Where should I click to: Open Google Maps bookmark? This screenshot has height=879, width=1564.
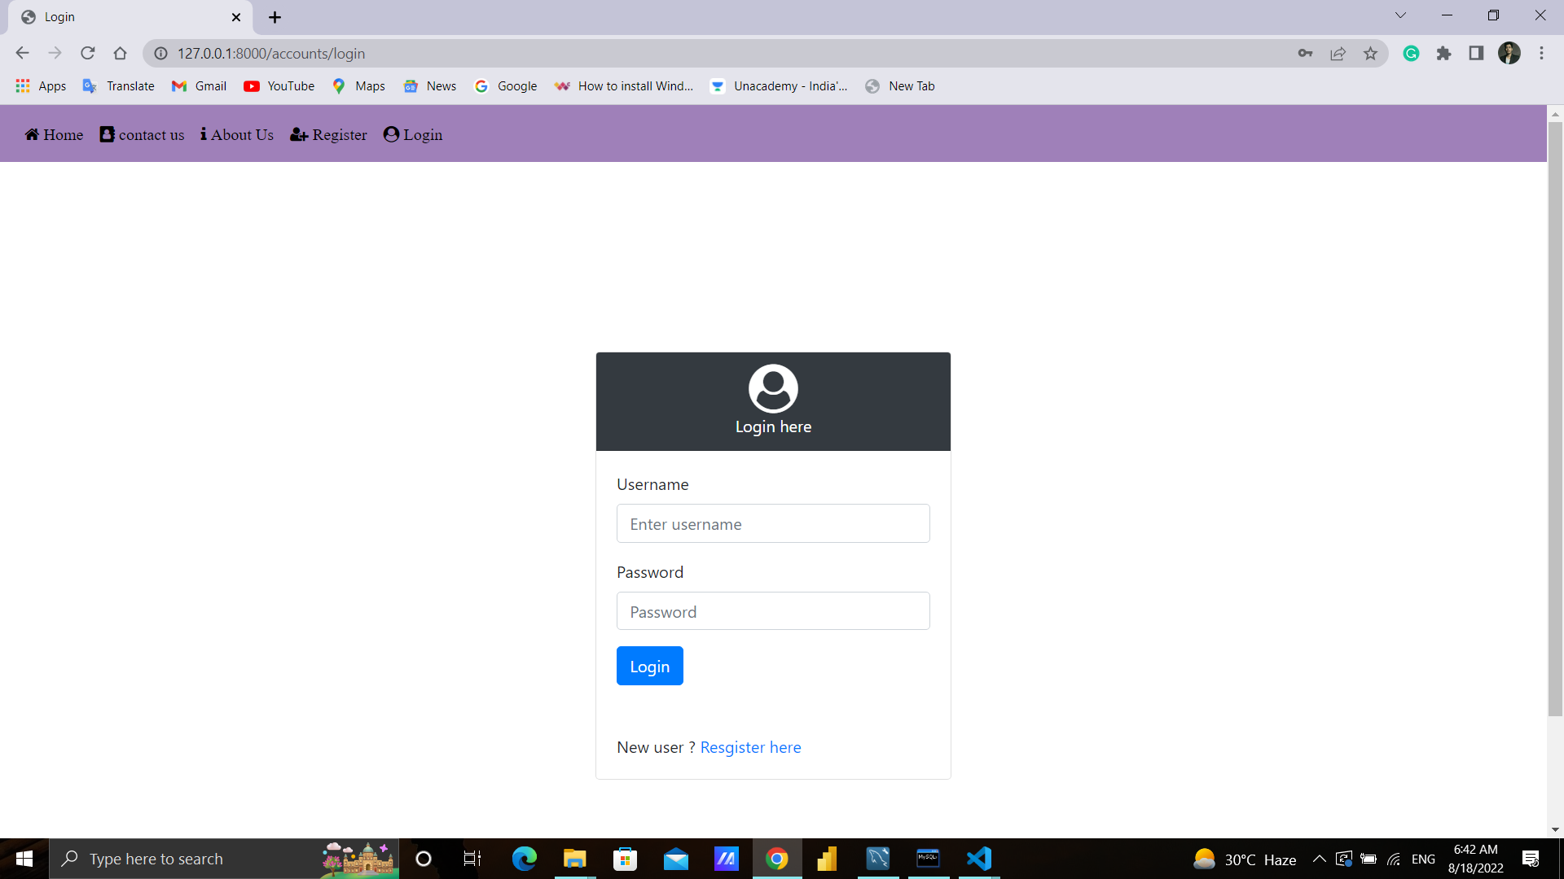(x=358, y=85)
